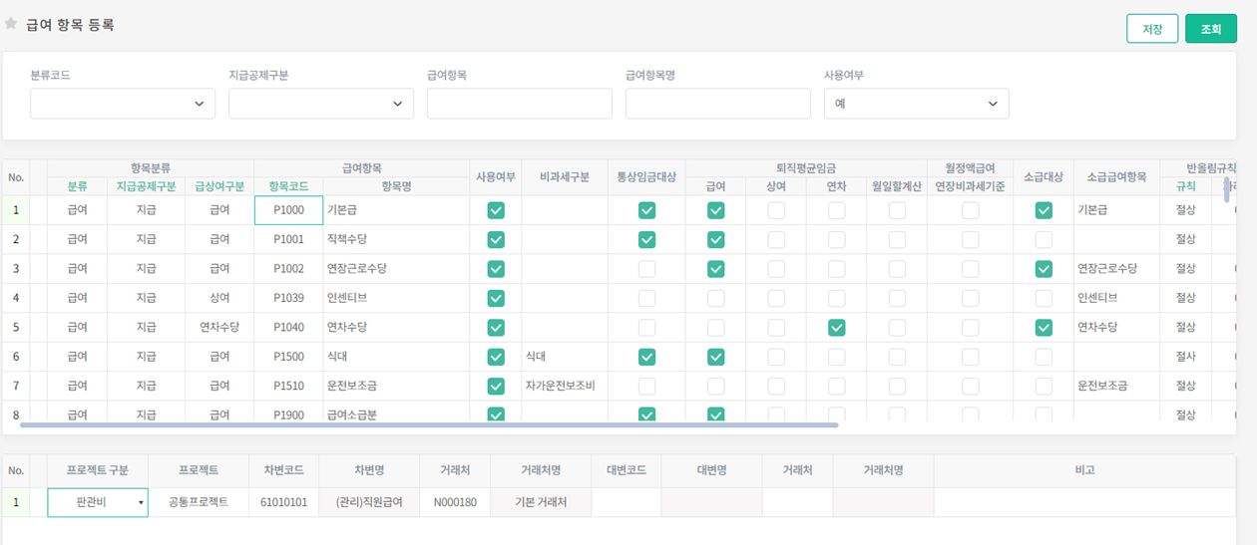Click the vertical scrollbar of the grid
Image resolution: width=1257 pixels, height=545 pixels.
click(1227, 190)
